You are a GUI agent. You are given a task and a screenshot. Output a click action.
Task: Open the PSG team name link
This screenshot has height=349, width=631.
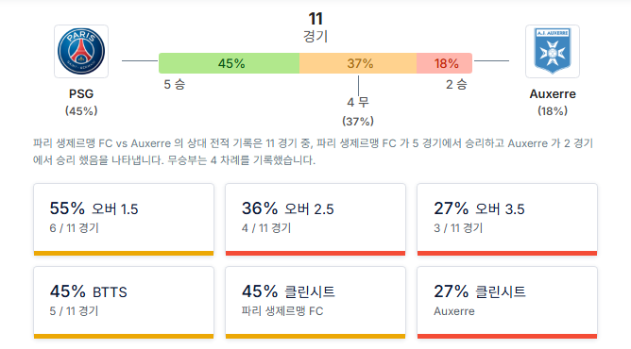tap(81, 94)
